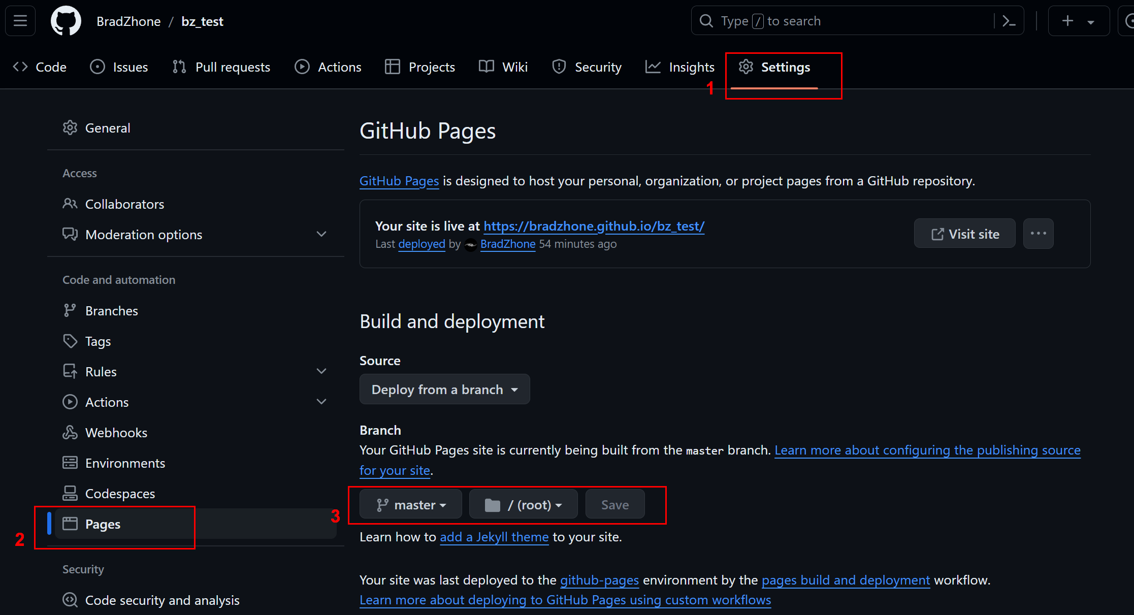This screenshot has width=1134, height=615.
Task: Expand the sidebar Actions section chevron
Action: pos(321,402)
